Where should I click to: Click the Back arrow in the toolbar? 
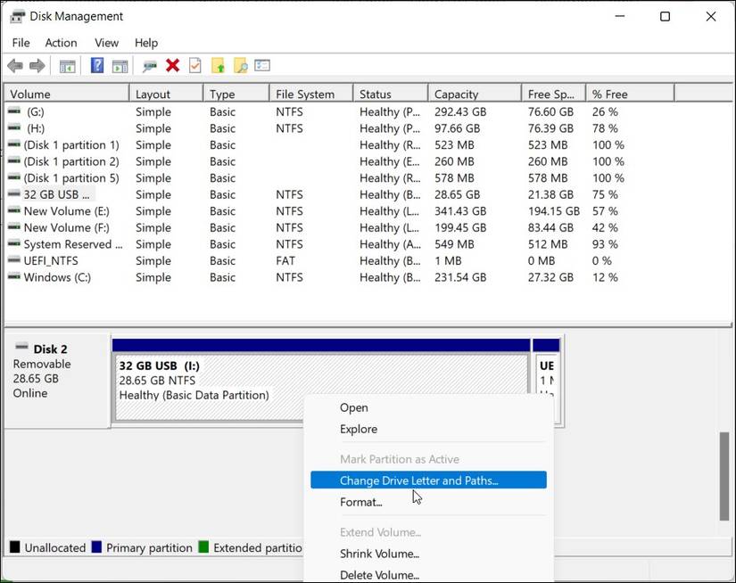[15, 66]
